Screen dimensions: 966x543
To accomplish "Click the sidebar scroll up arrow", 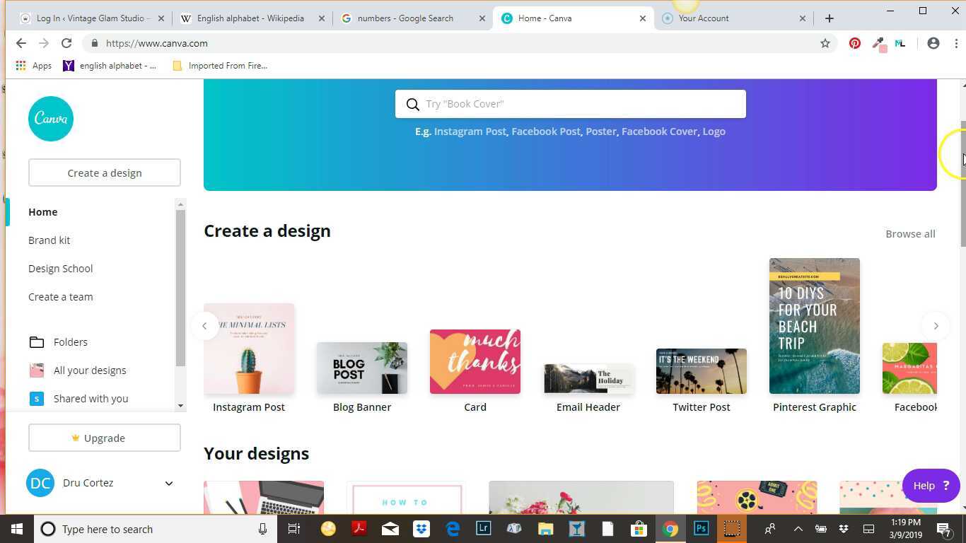I will (180, 204).
